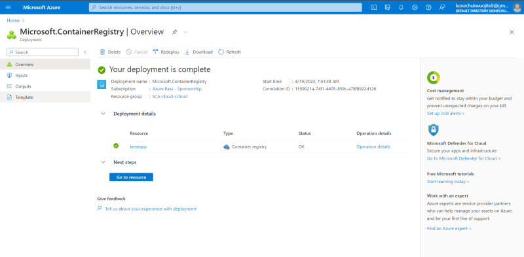Open portal settings gear
The width and height of the screenshot is (524, 257).
pos(415,7)
